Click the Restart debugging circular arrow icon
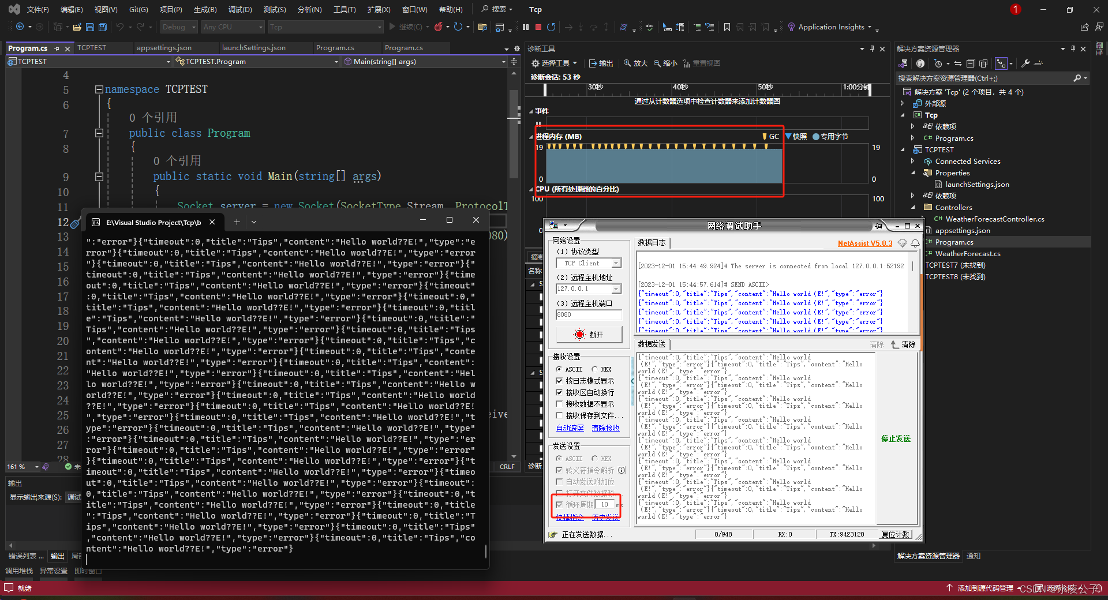This screenshot has height=600, width=1108. pyautogui.click(x=551, y=27)
